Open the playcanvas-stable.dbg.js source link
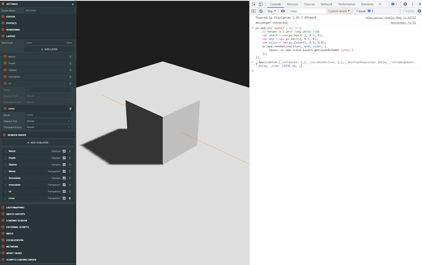 [390, 18]
